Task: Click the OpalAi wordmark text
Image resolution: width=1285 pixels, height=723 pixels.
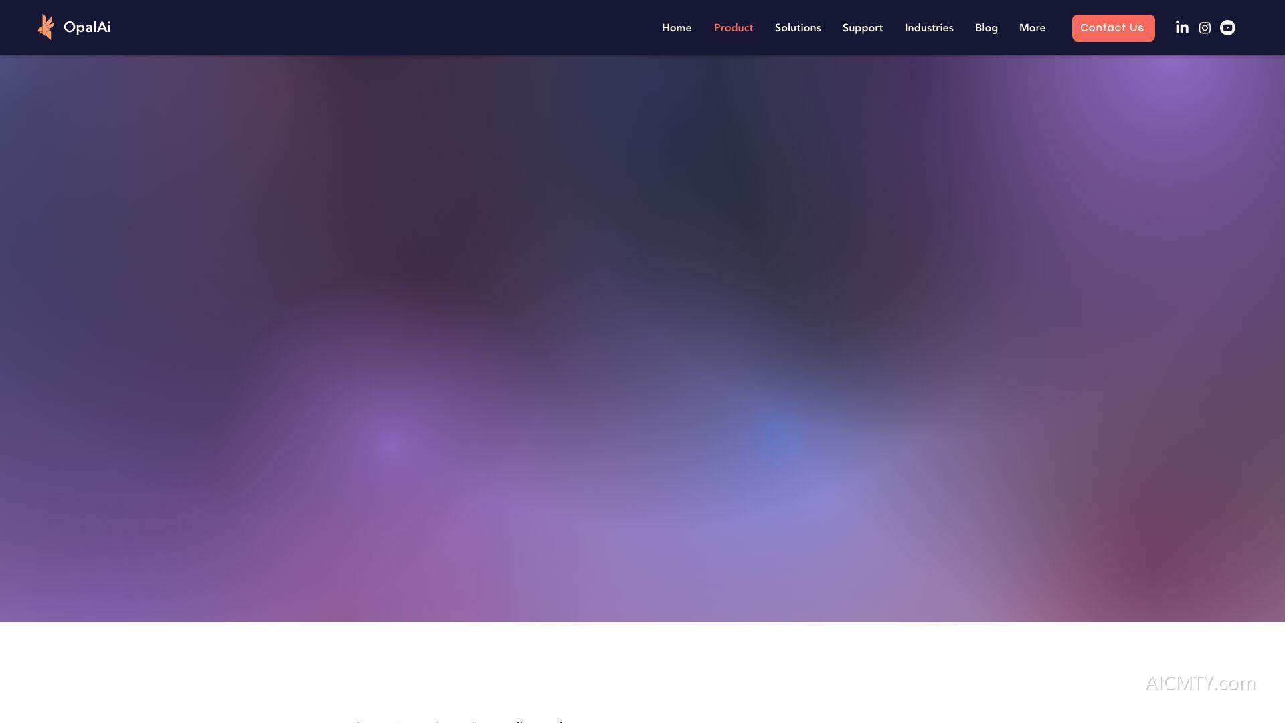Action: 87,27
